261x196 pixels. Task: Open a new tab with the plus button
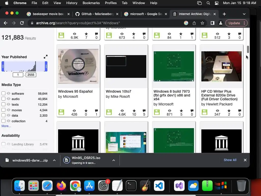pos(224,14)
